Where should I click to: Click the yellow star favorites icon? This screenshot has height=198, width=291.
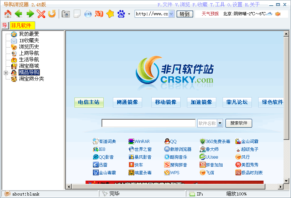(110, 14)
